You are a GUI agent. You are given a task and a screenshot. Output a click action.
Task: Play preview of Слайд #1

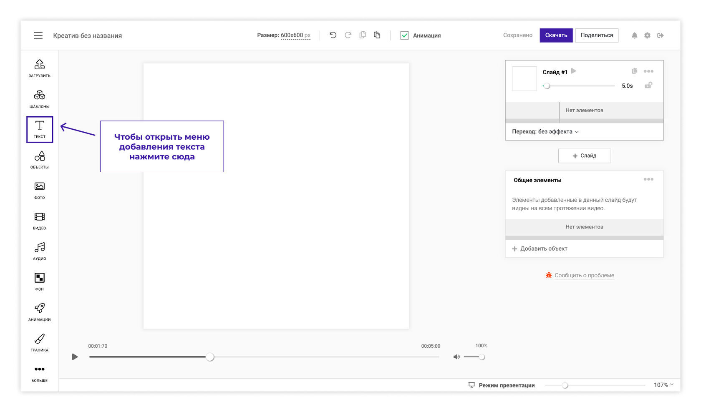coord(574,71)
